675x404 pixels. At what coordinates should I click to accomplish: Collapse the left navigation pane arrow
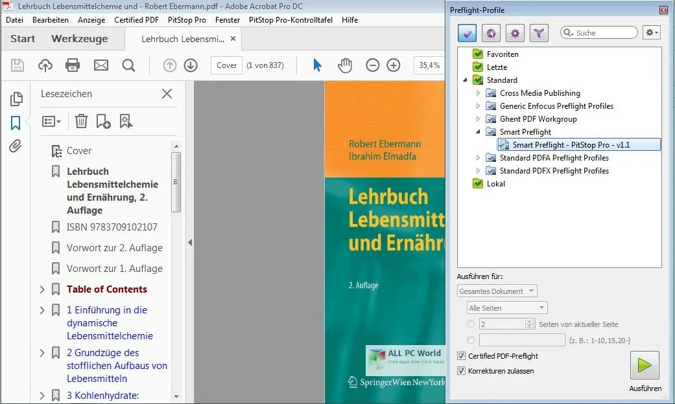tap(190, 242)
